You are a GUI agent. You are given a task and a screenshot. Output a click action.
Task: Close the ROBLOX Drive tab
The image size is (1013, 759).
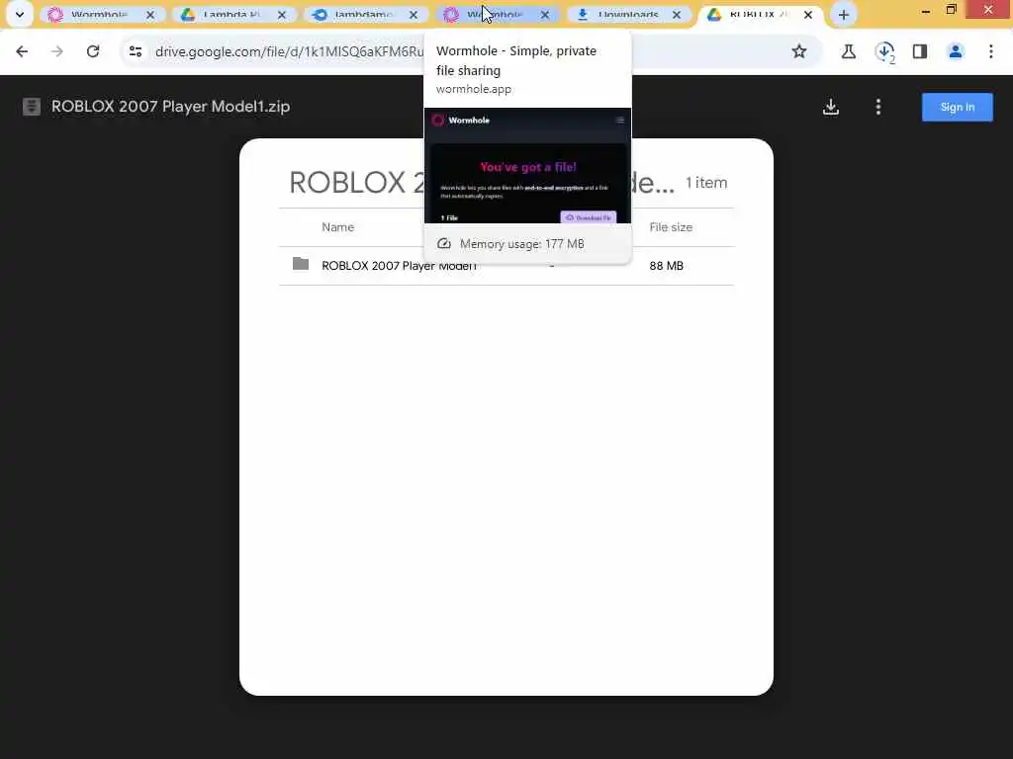pyautogui.click(x=808, y=14)
